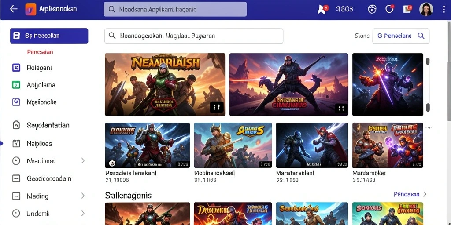Image resolution: width=451 pixels, height=225 pixels.
Task: Open the Sayolantarian sidebar item
Action: click(x=48, y=125)
